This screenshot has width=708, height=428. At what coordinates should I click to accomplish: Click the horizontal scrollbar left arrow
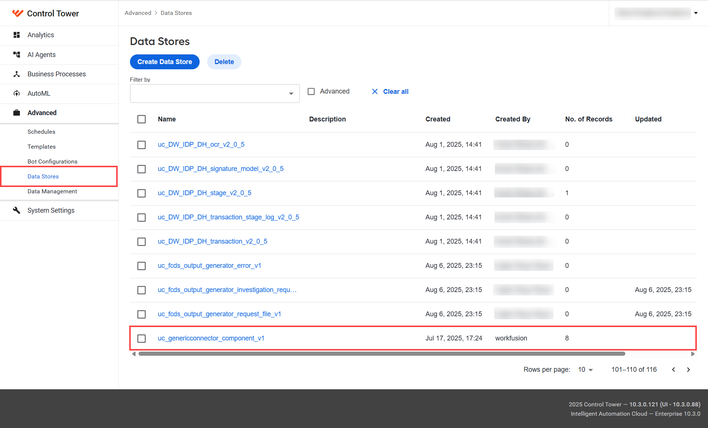[x=134, y=354]
